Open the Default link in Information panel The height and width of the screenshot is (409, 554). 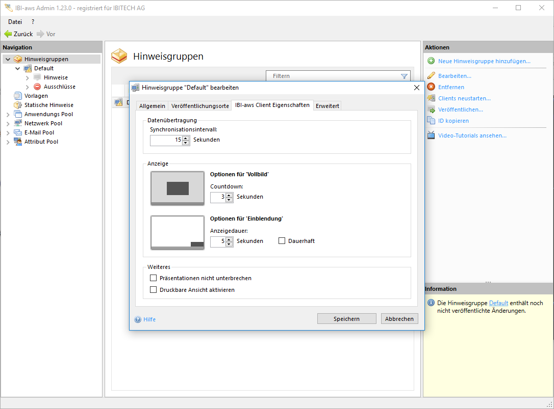498,303
